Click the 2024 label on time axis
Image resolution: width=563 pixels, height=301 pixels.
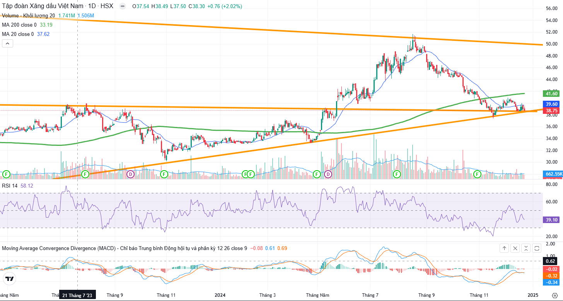click(220, 295)
